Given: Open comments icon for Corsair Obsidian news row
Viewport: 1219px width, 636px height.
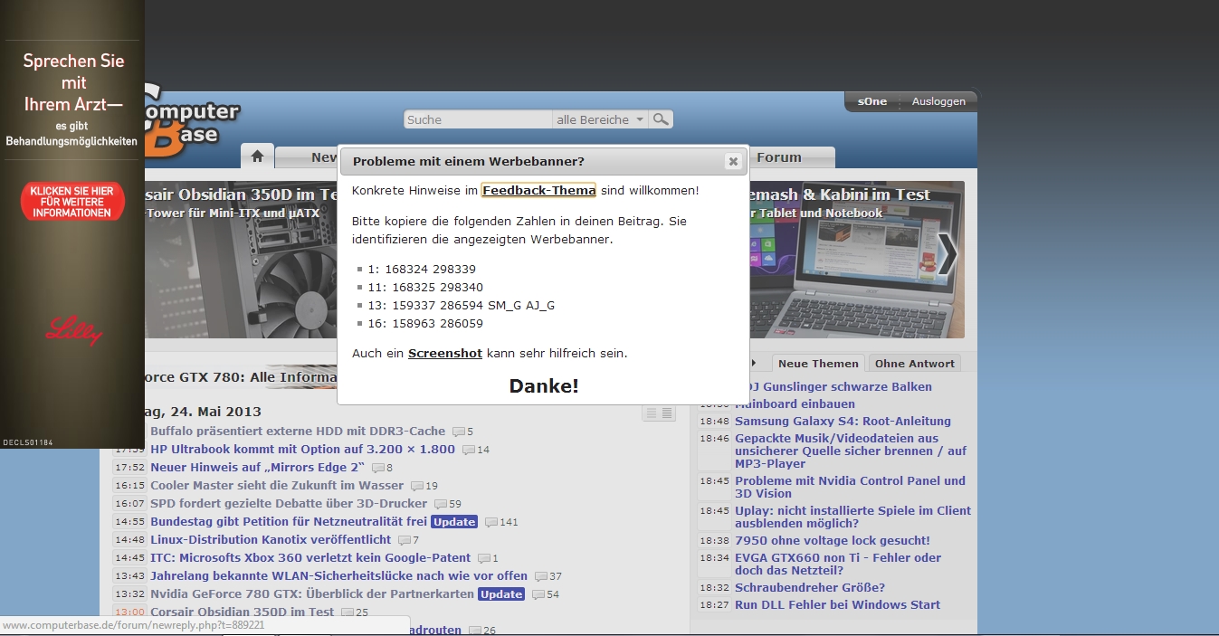Looking at the screenshot, I should [x=348, y=612].
